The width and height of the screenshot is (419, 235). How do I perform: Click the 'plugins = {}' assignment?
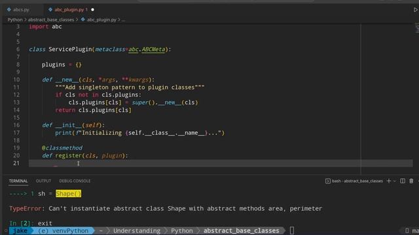62,65
